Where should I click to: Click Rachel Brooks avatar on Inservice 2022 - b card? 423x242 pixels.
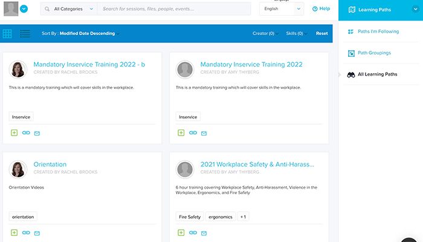pos(18,70)
